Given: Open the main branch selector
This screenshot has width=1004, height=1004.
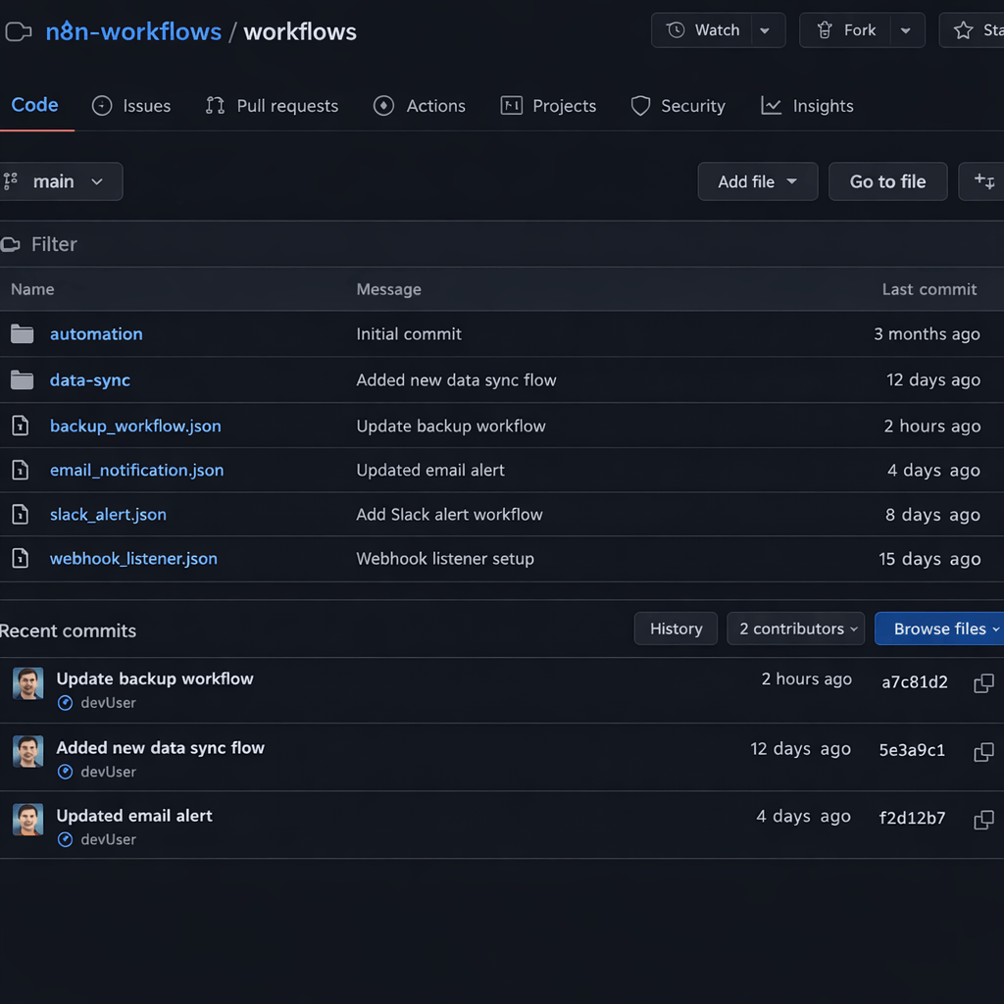Looking at the screenshot, I should point(60,181).
